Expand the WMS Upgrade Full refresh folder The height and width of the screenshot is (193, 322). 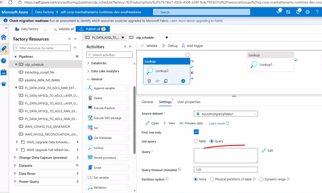point(17,150)
